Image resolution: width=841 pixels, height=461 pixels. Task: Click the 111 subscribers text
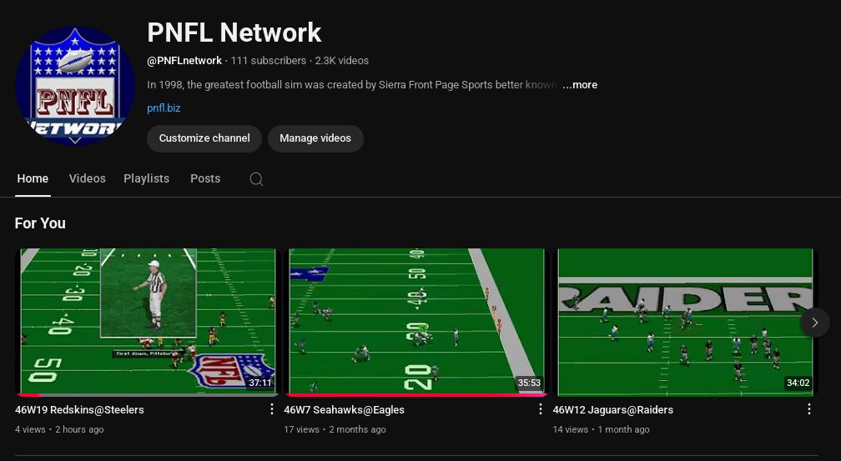tap(268, 61)
